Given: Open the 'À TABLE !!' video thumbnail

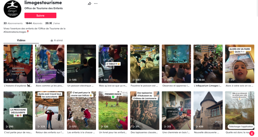Looking at the screenshot, I should coord(113,63).
